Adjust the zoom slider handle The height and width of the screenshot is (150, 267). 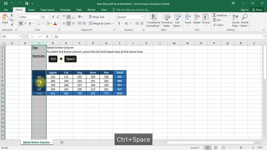[241, 147]
